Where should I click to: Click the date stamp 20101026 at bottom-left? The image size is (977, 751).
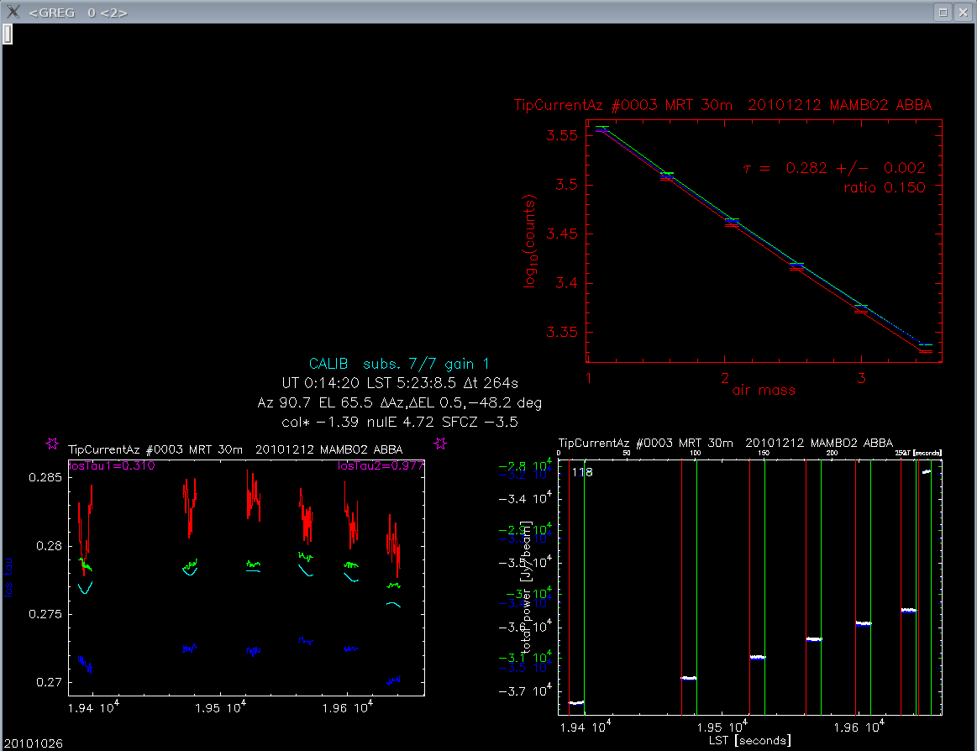coord(32,743)
